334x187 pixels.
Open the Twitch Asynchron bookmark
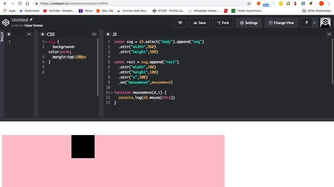click(247, 10)
